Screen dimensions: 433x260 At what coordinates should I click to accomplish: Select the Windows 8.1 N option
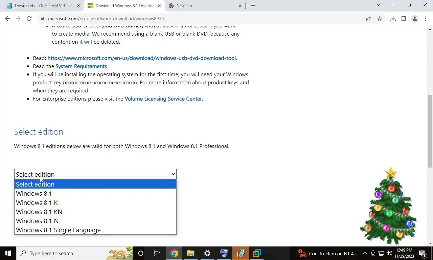[95, 221]
